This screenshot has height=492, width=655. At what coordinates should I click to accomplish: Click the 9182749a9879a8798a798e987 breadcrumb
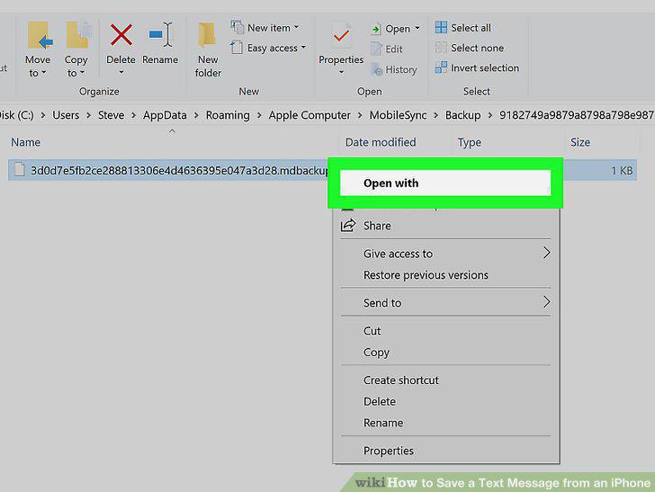click(x=577, y=115)
